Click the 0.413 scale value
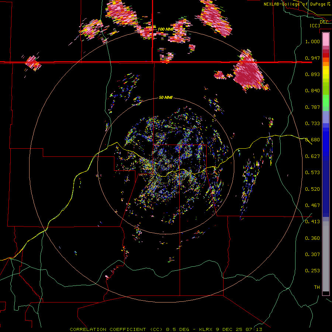This screenshot has width=332, height=332. point(312,222)
